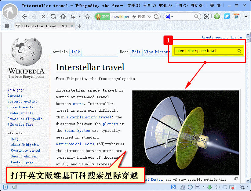251x191 pixels.
Task: Activate the screenshot capture tool
Action: 207,16
